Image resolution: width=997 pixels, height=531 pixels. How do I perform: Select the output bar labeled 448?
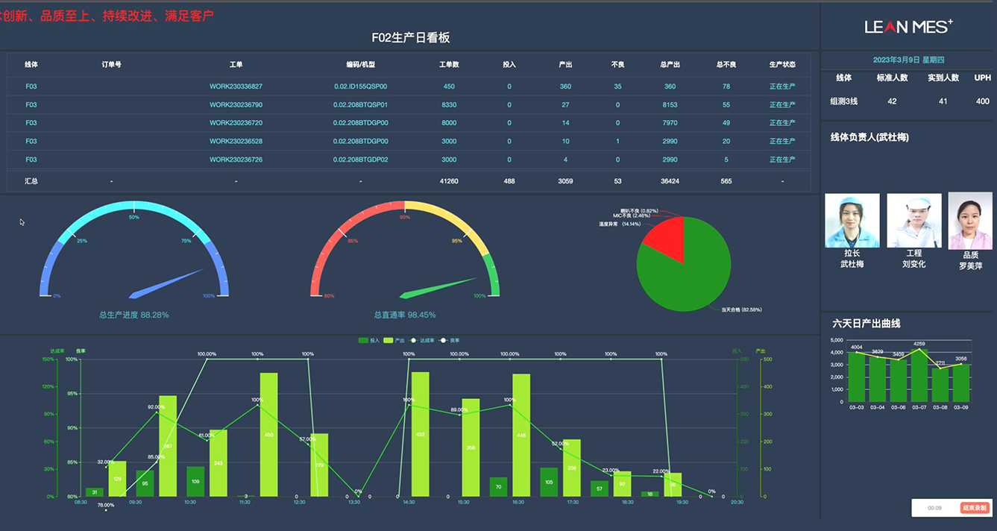coord(521,435)
